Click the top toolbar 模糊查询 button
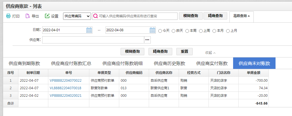Screen dimensions: 292x116 coord(190,16)
